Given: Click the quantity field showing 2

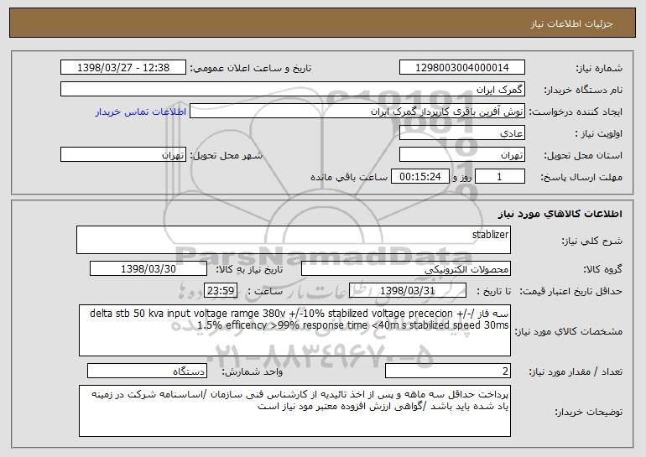Looking at the screenshot, I should point(448,371).
